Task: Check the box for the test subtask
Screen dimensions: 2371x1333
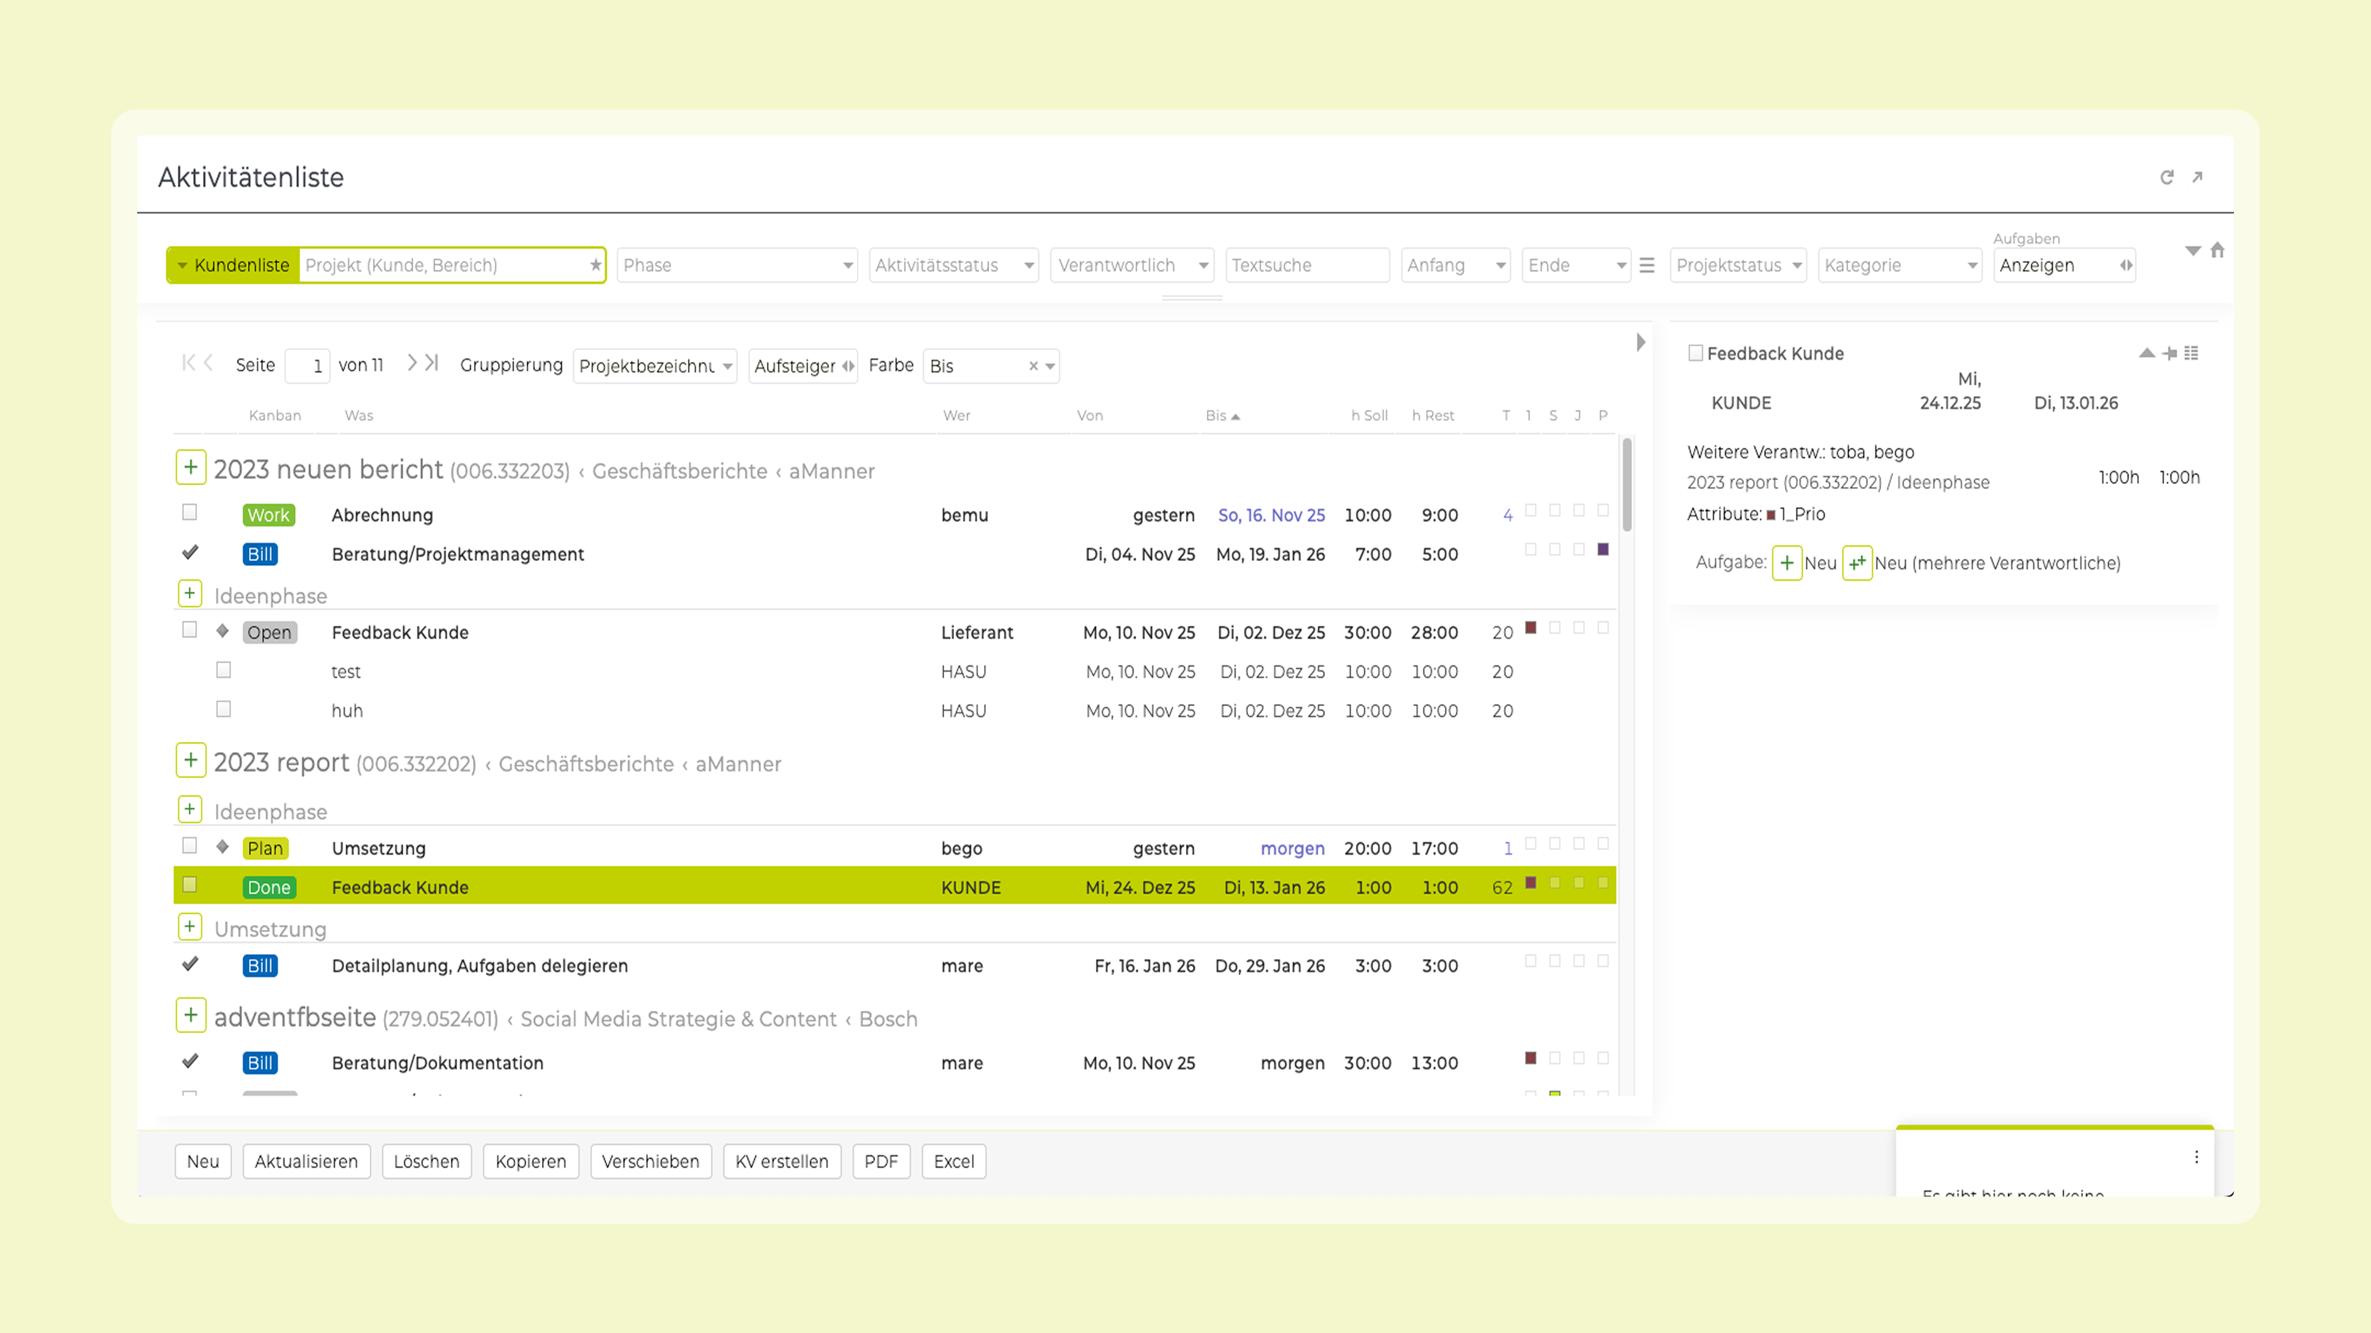Action: pos(224,670)
